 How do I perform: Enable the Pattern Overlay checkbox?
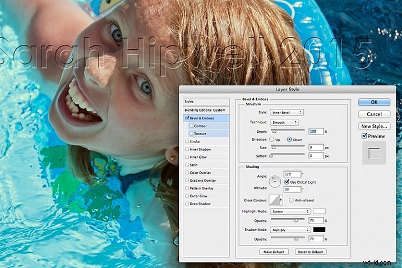point(187,188)
